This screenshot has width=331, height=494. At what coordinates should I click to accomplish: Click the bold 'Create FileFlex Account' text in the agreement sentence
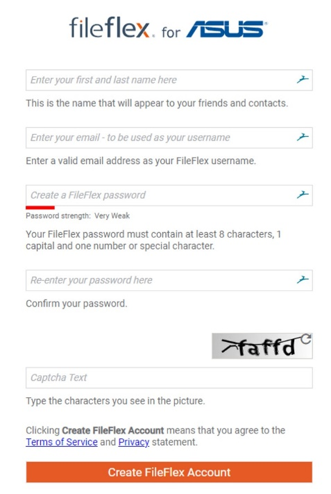112,430
